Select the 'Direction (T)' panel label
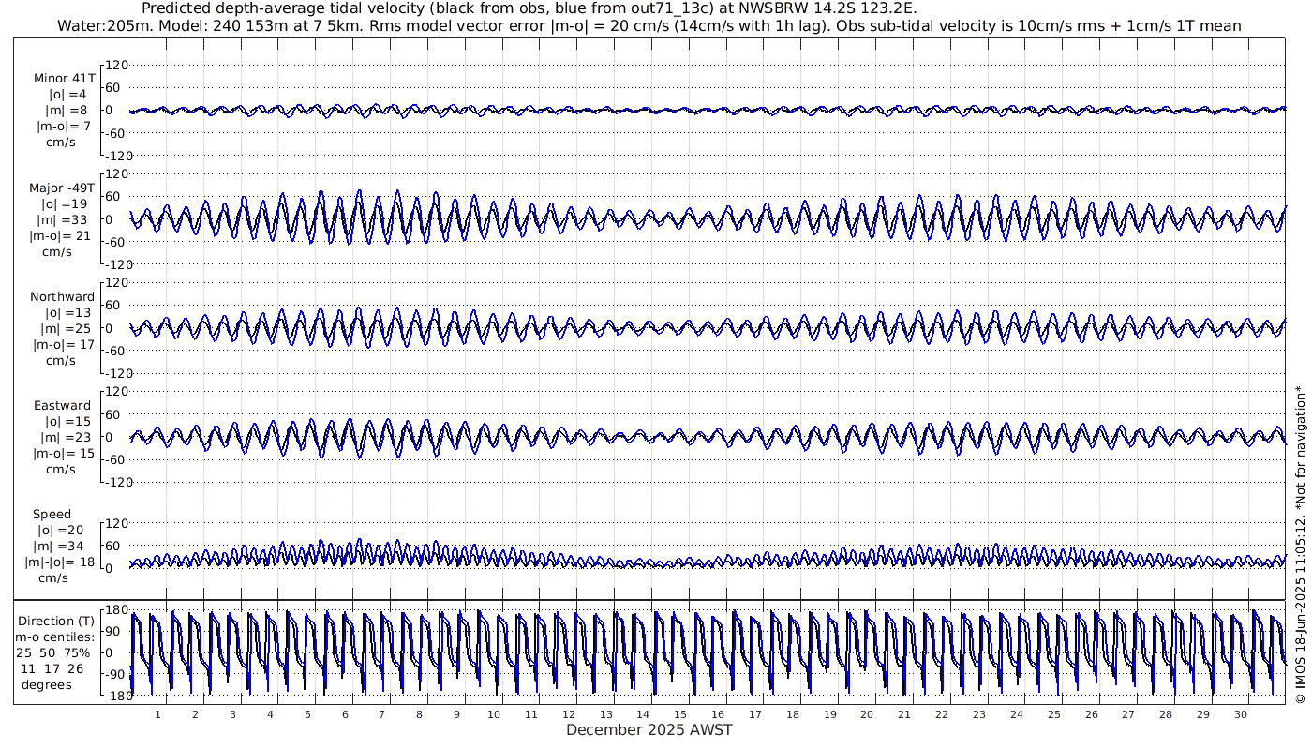Viewport: 1312px width, 750px height. (57, 622)
